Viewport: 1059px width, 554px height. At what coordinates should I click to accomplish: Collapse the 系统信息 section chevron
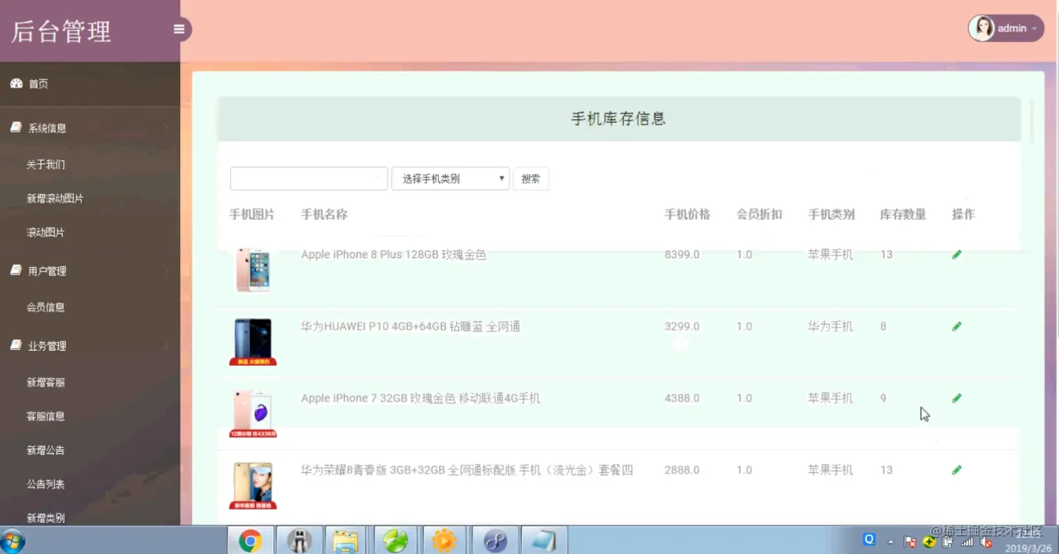click(x=166, y=128)
